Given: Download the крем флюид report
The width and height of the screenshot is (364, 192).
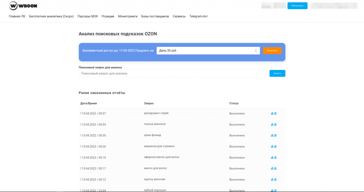Looking at the screenshot, I should tap(272, 136).
